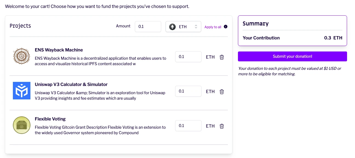The image size is (355, 158).
Task: Submit your donation button
Action: (x=292, y=56)
